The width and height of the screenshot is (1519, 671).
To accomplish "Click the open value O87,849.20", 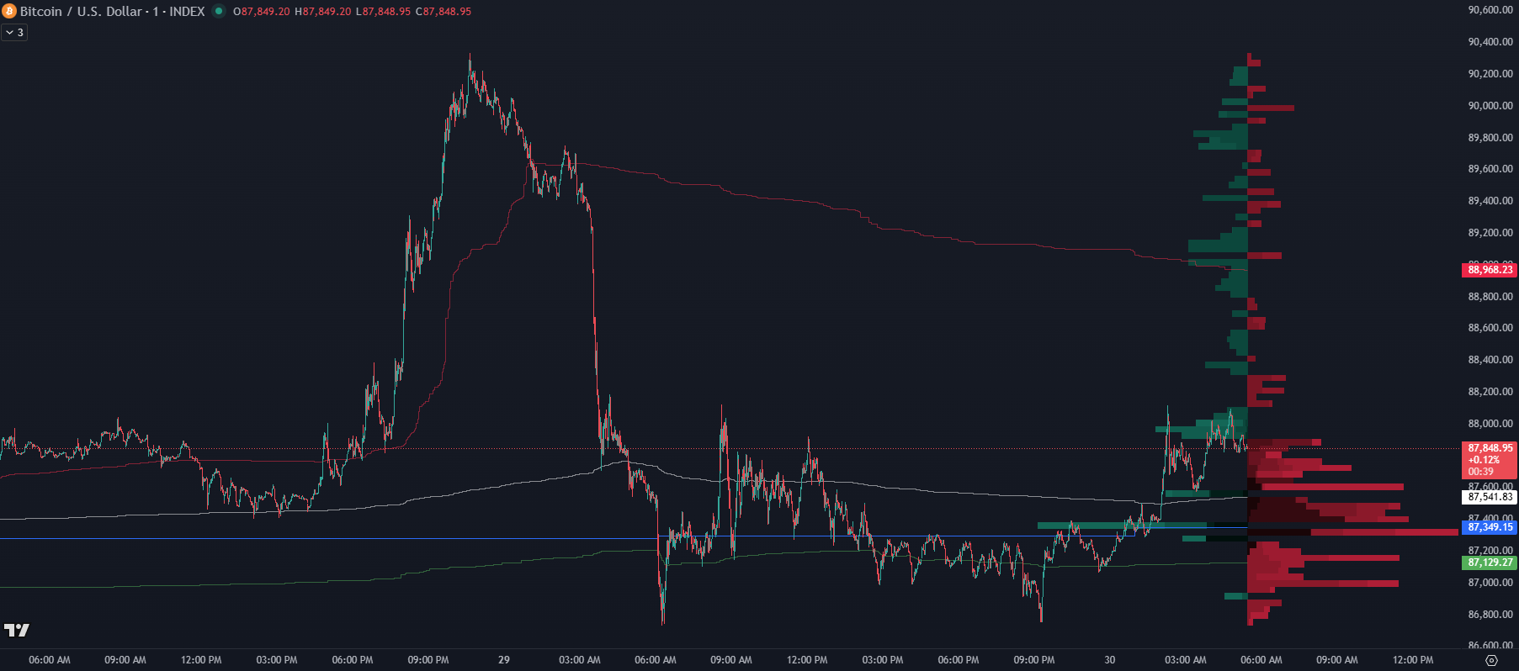I will [x=262, y=12].
